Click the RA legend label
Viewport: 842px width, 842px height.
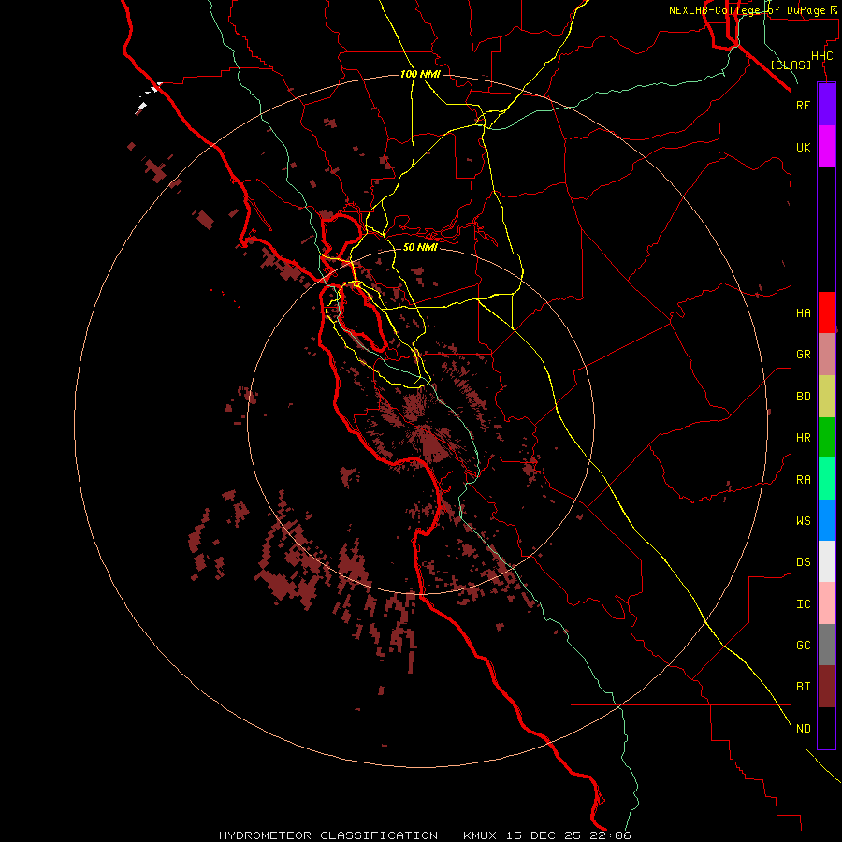click(803, 480)
